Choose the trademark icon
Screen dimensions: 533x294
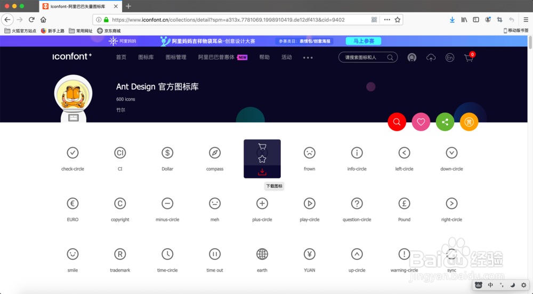click(120, 254)
